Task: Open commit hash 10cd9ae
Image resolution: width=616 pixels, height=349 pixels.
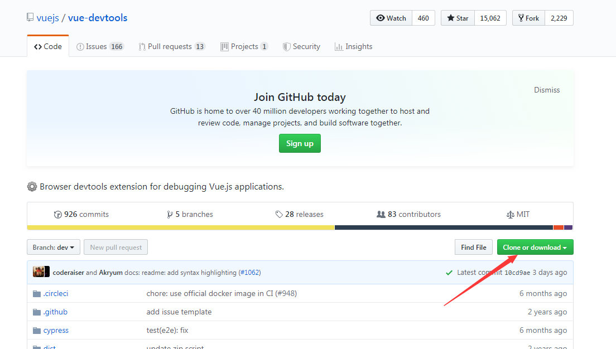Action: pos(517,273)
